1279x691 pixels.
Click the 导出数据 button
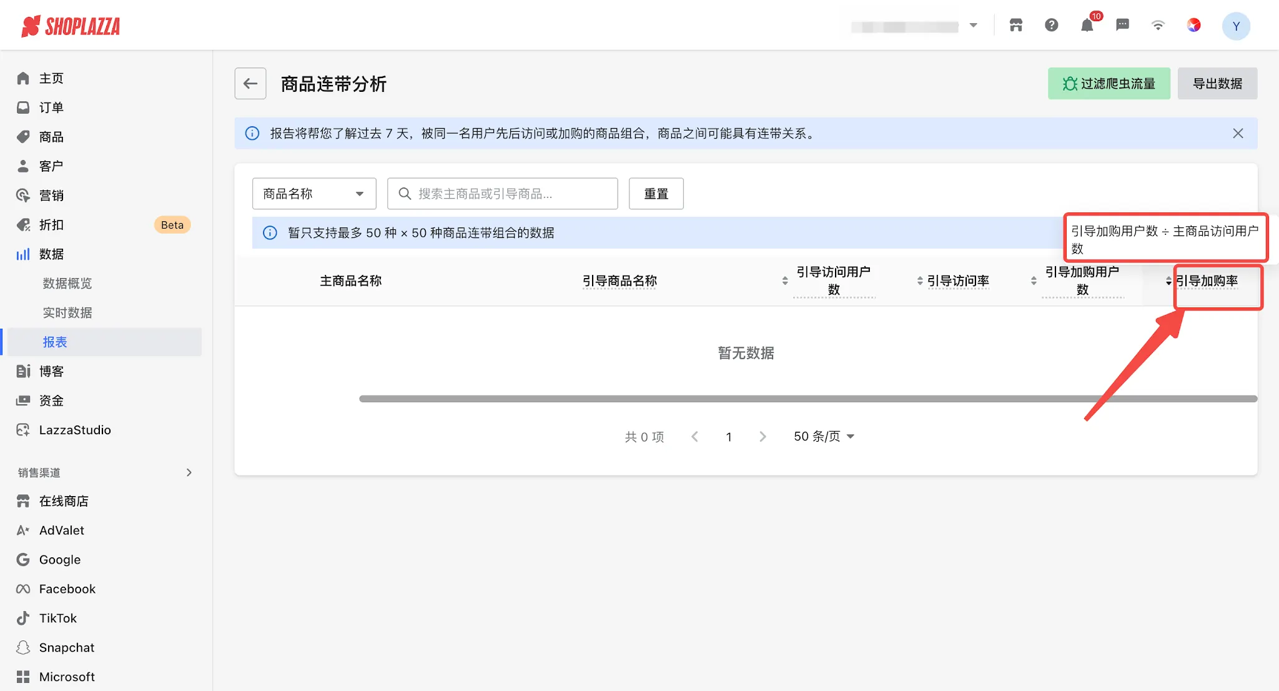coord(1217,83)
